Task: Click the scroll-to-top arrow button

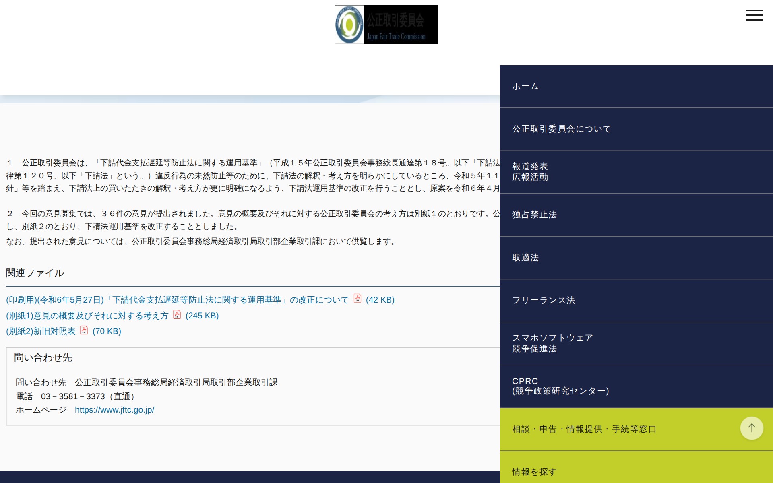Action: [751, 428]
